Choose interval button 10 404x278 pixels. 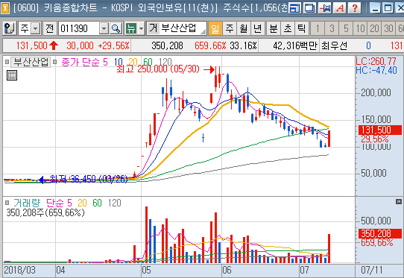[x=360, y=28]
